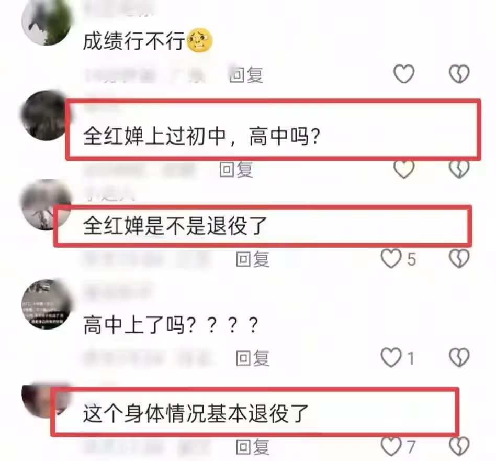
Task: Dislike the comment 这个身体情况基本退役了
Action: point(459,446)
